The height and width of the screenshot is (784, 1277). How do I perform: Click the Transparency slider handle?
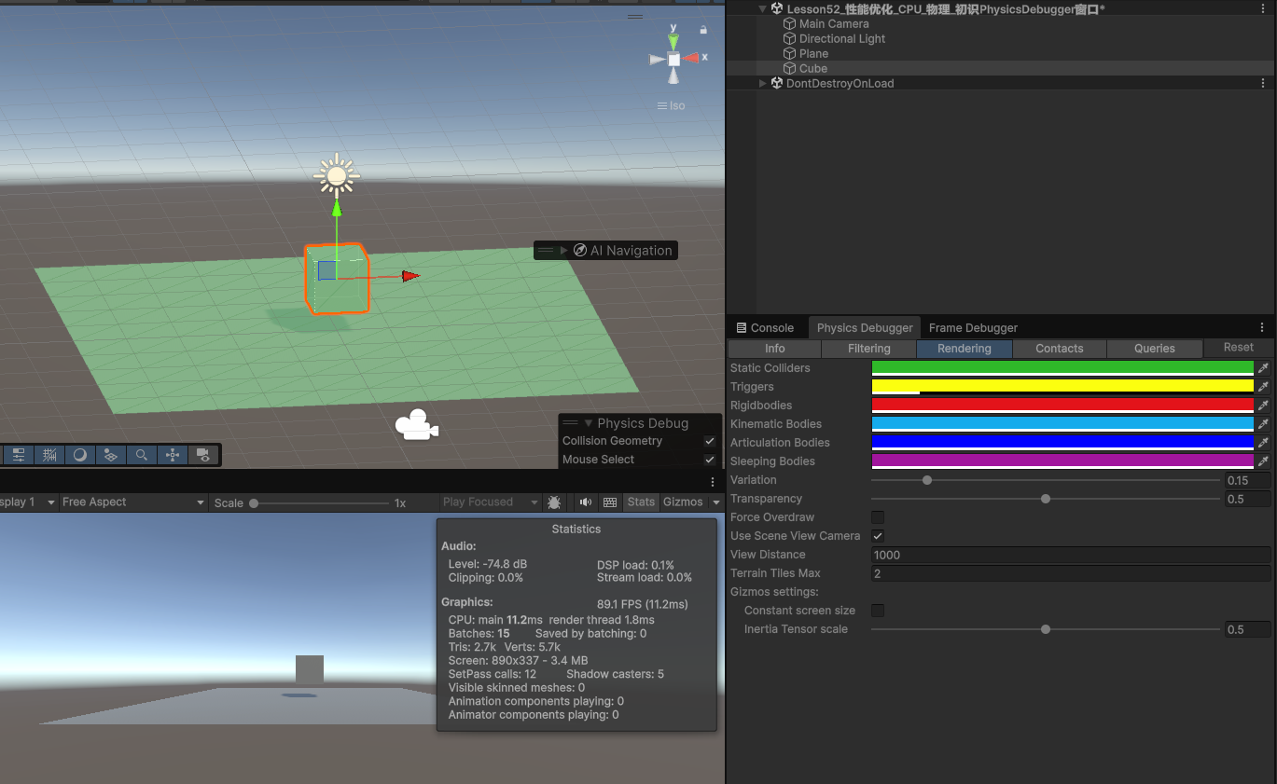point(1046,499)
